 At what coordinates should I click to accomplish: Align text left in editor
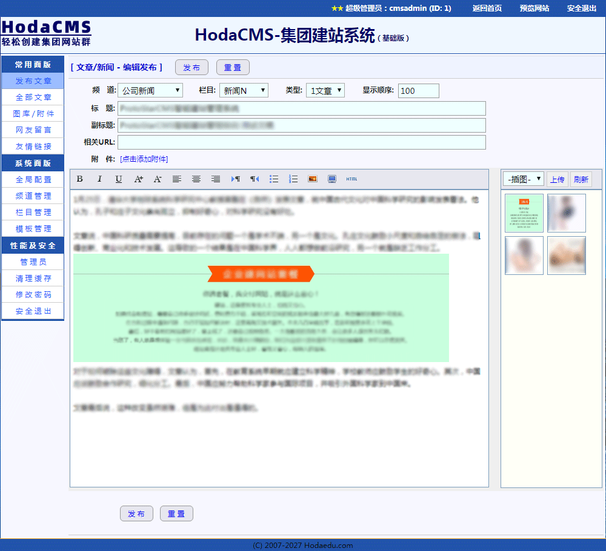(x=176, y=179)
